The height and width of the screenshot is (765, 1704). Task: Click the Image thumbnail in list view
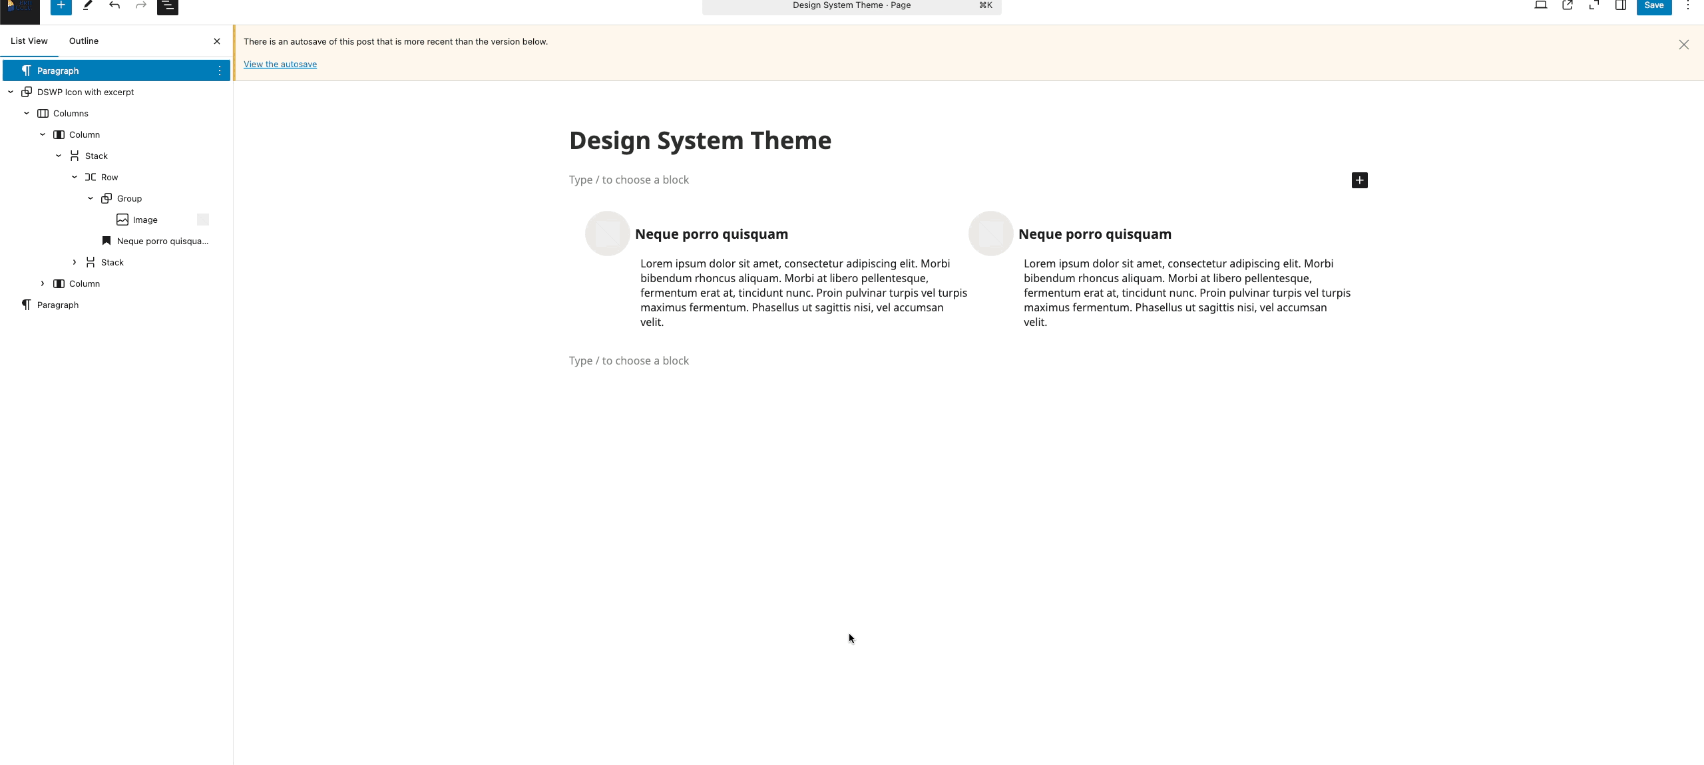coord(203,220)
